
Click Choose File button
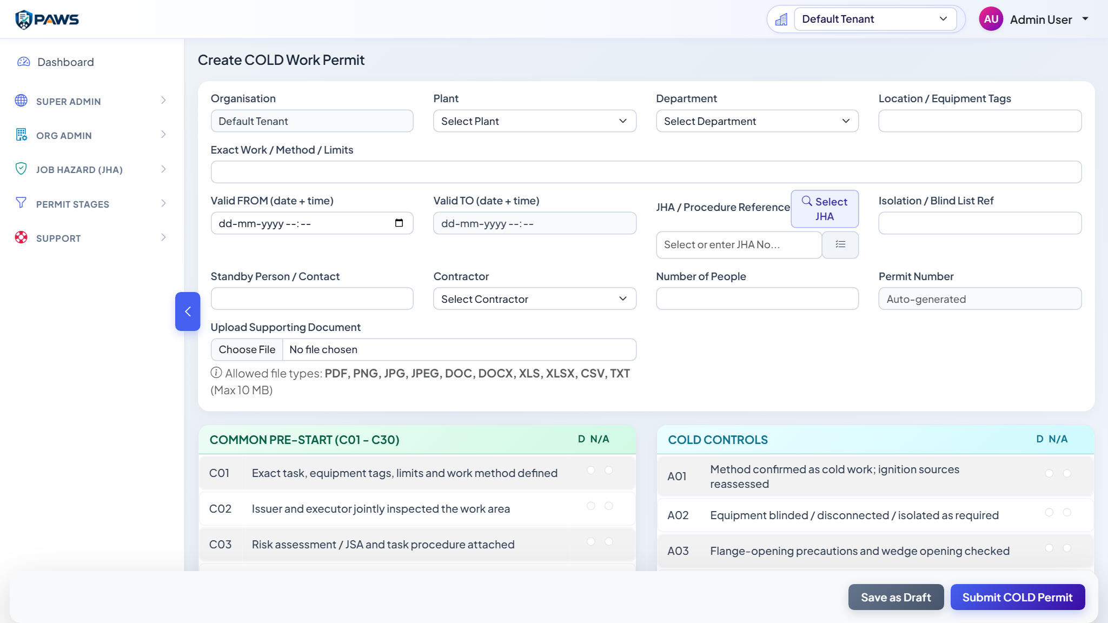[247, 349]
